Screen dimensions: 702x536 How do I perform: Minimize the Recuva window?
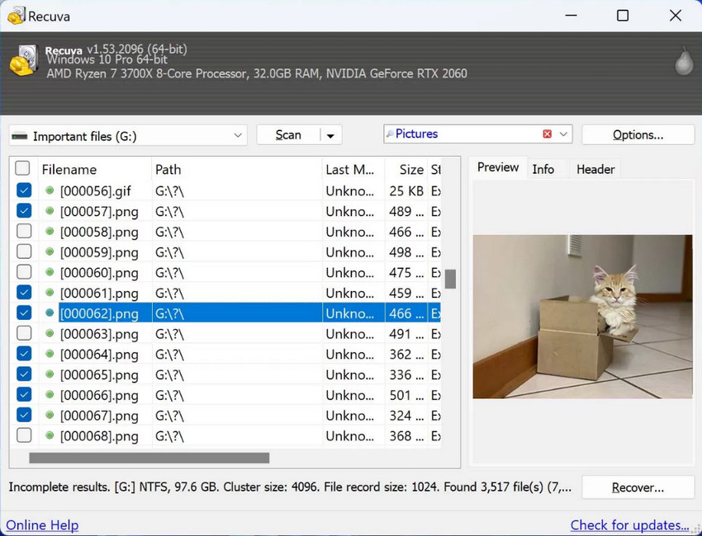click(x=571, y=16)
